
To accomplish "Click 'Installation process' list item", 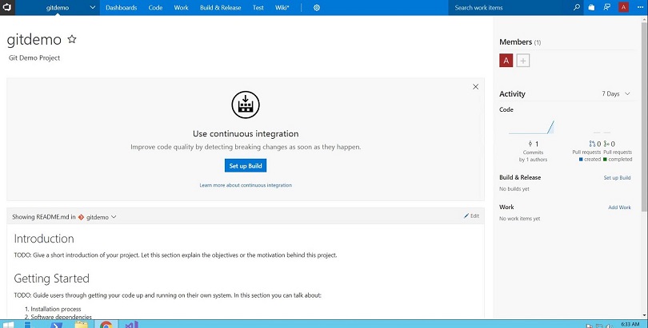I will (x=56, y=309).
